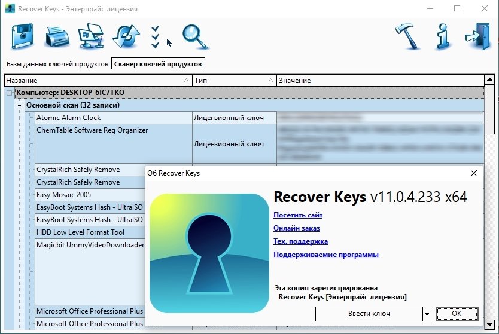
Task: Click Основной скан (32 записи) row text
Action: pyautogui.click(x=73, y=105)
